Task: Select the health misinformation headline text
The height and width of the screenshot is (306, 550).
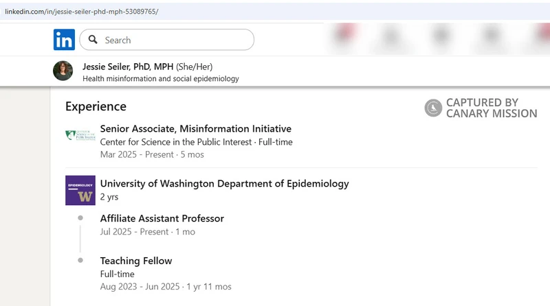Action: [161, 78]
